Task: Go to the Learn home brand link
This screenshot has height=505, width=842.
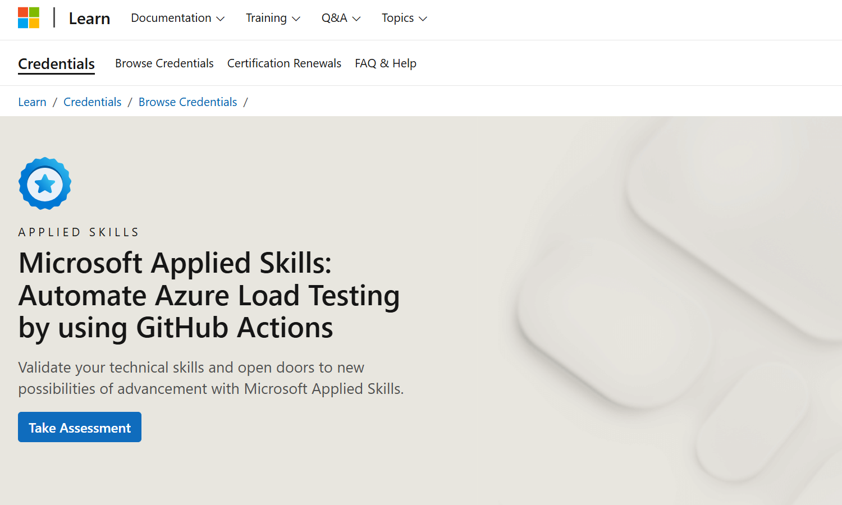Action: tap(89, 19)
